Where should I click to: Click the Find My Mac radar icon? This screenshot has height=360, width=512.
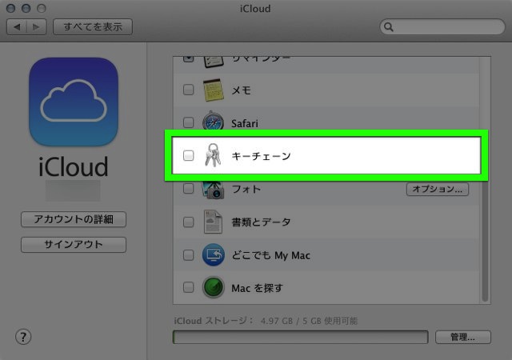click(213, 287)
